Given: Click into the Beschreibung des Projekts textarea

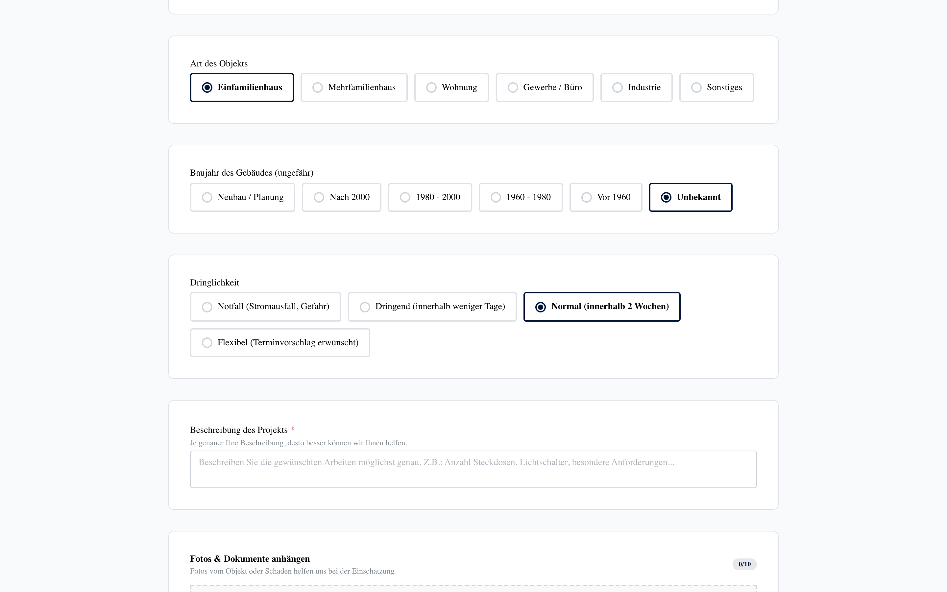Looking at the screenshot, I should pyautogui.click(x=473, y=469).
